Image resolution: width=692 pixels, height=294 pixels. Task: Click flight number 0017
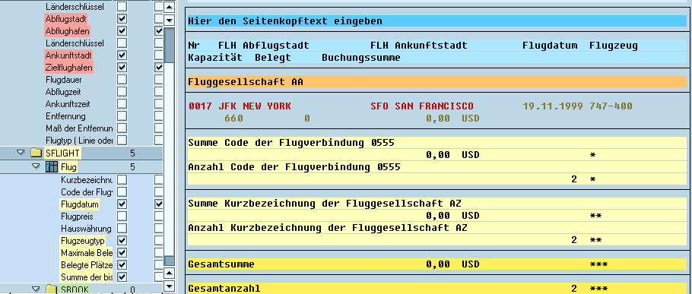200,106
